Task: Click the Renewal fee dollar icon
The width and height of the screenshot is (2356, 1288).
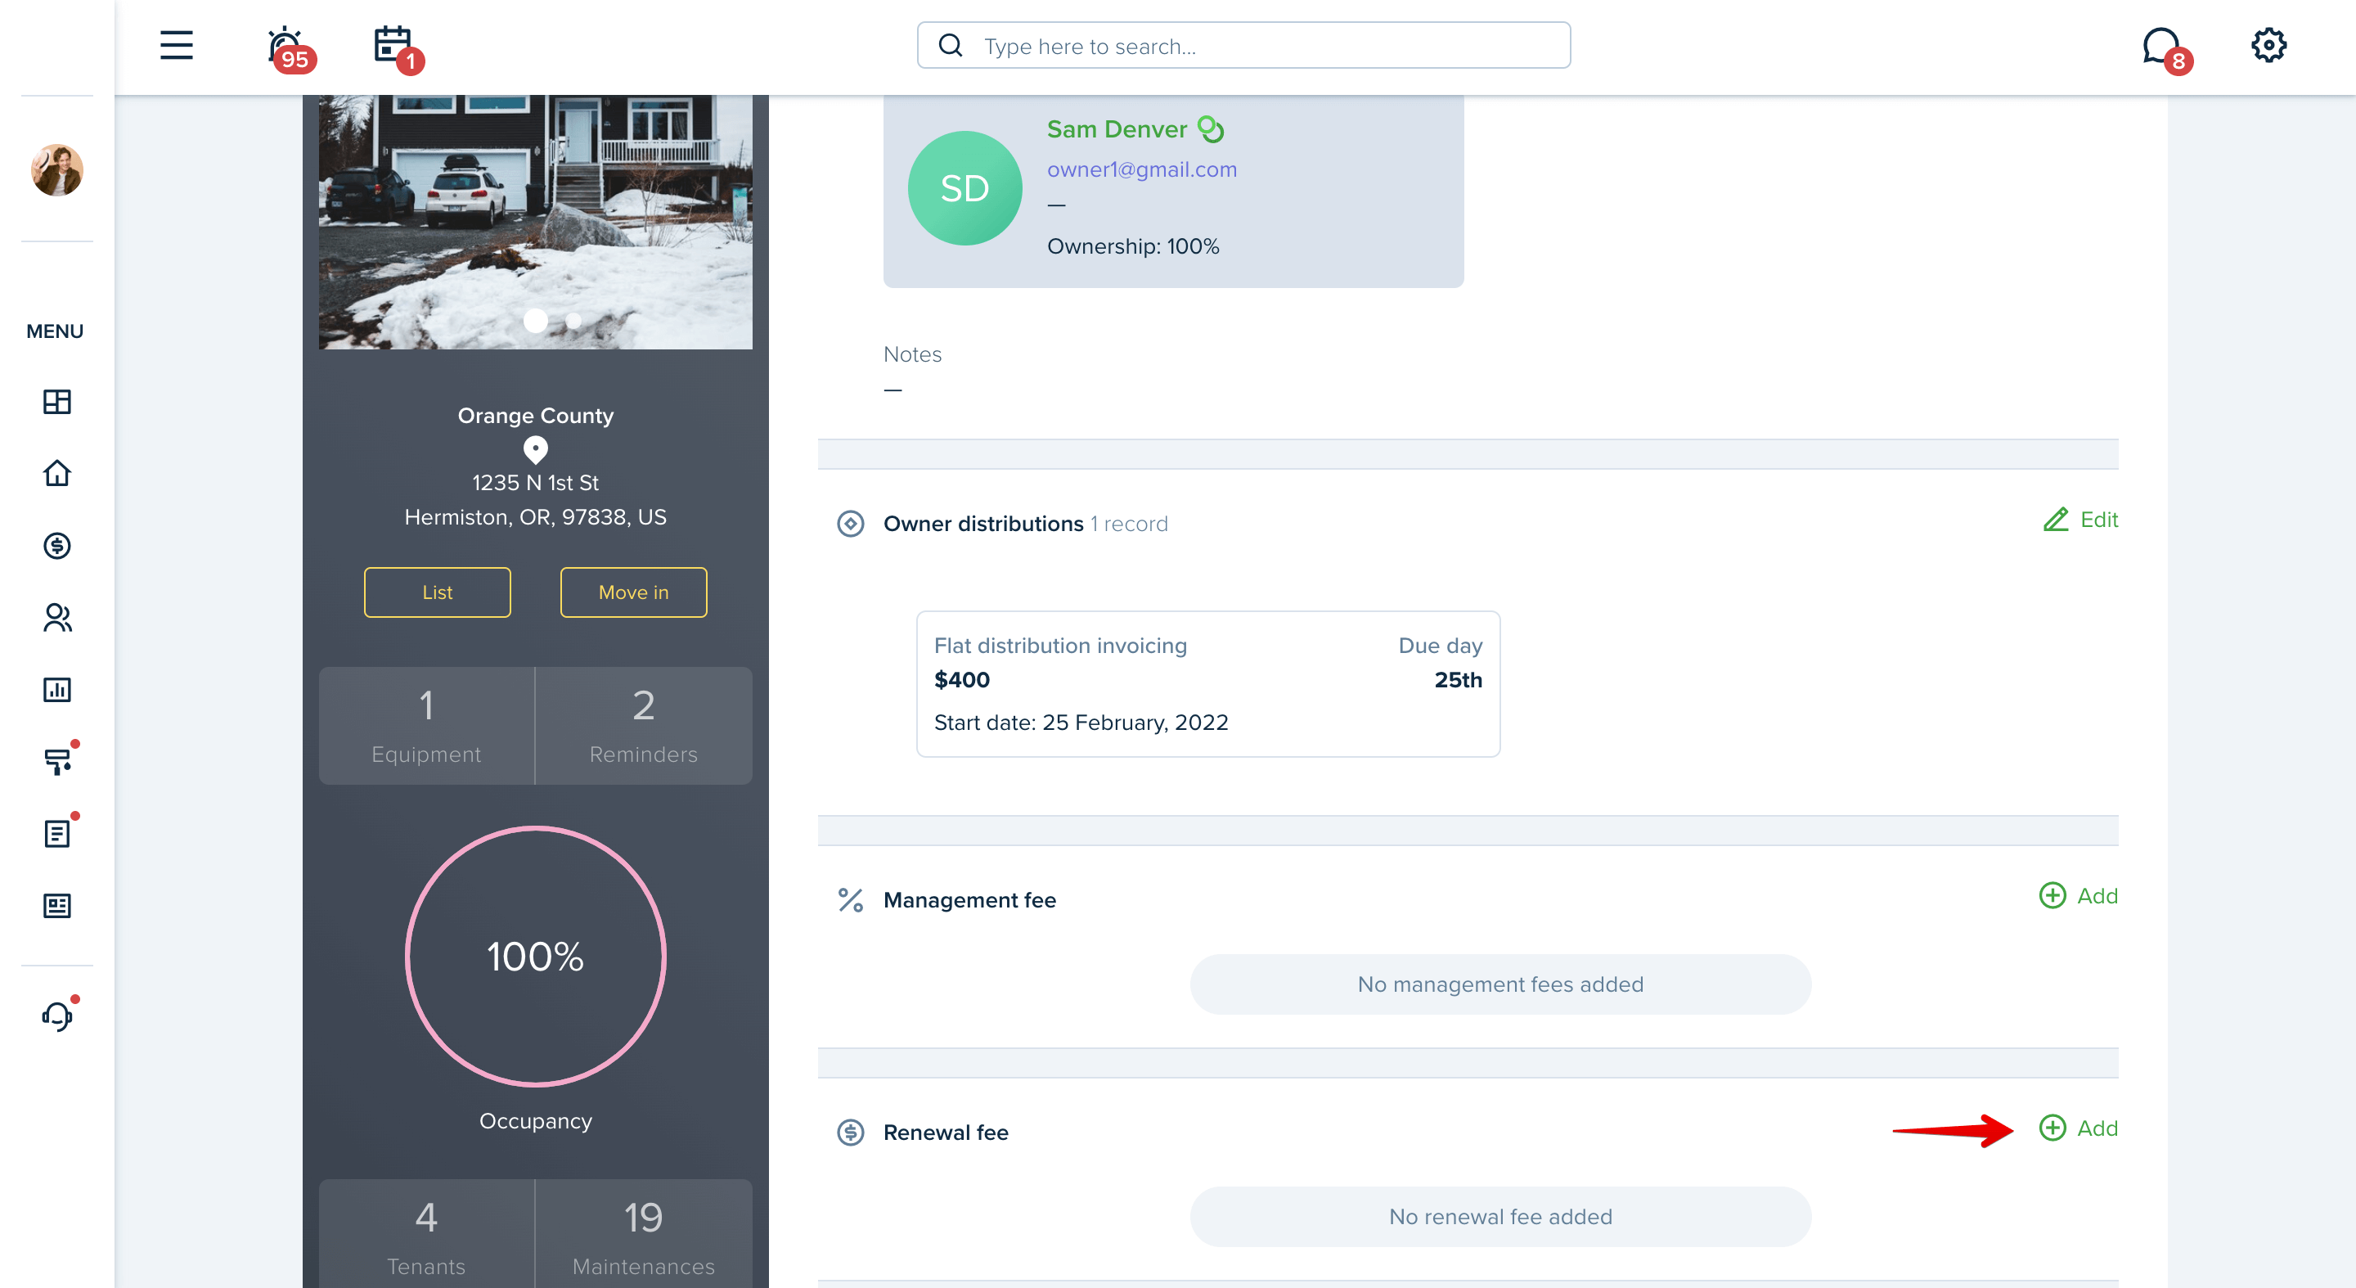Action: point(851,1133)
